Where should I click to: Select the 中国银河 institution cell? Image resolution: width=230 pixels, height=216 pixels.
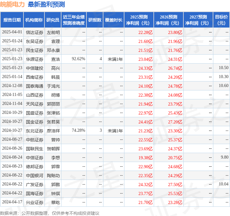[x=35, y=176]
